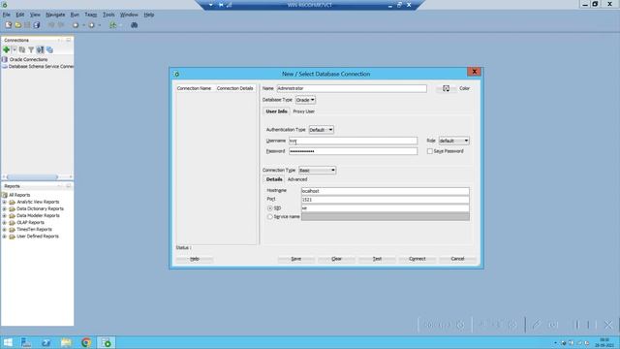Switch to the Advanced tab
The height and width of the screenshot is (349, 620).
[297, 179]
